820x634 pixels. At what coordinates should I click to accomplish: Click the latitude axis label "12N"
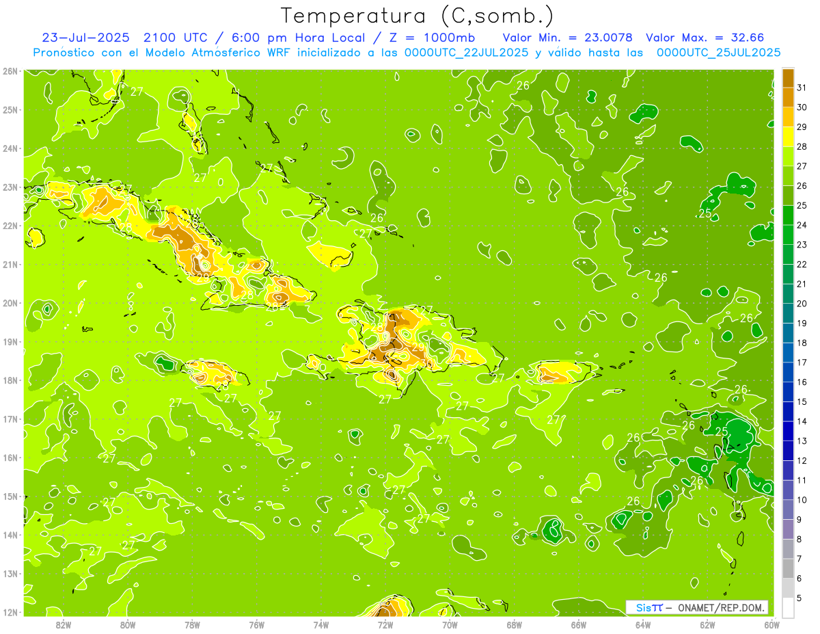coord(10,612)
